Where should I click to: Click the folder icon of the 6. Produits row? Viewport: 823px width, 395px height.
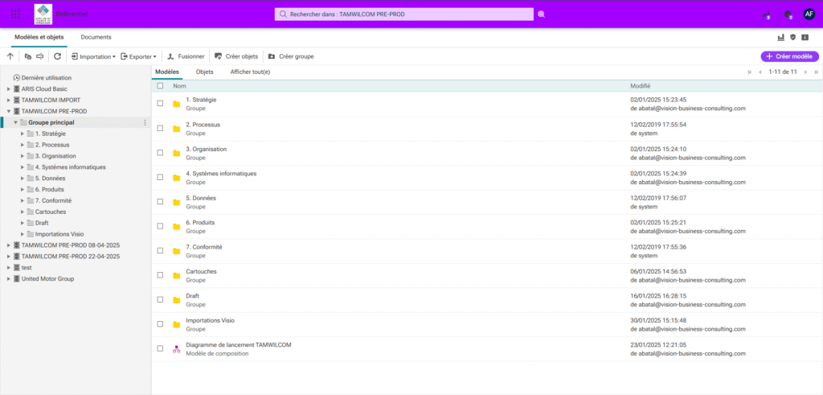(176, 226)
